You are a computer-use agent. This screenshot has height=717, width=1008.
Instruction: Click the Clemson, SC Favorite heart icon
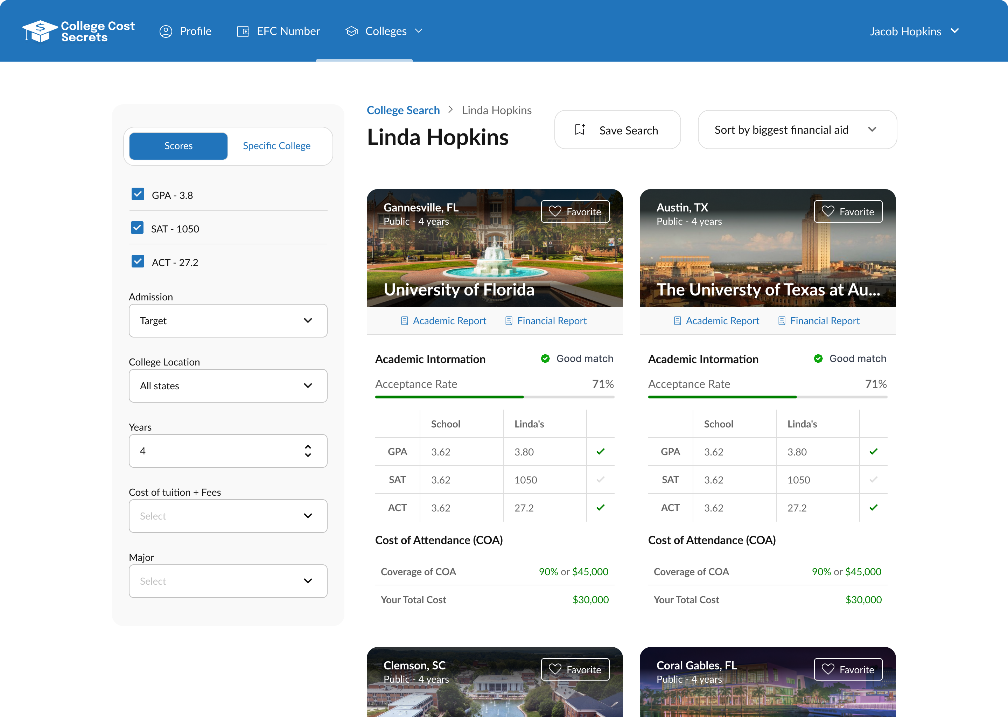(x=555, y=669)
